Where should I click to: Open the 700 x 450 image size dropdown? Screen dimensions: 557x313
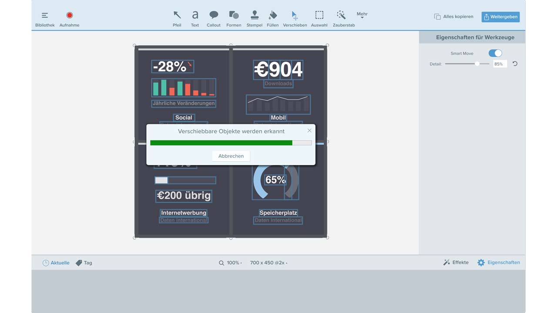pos(268,263)
